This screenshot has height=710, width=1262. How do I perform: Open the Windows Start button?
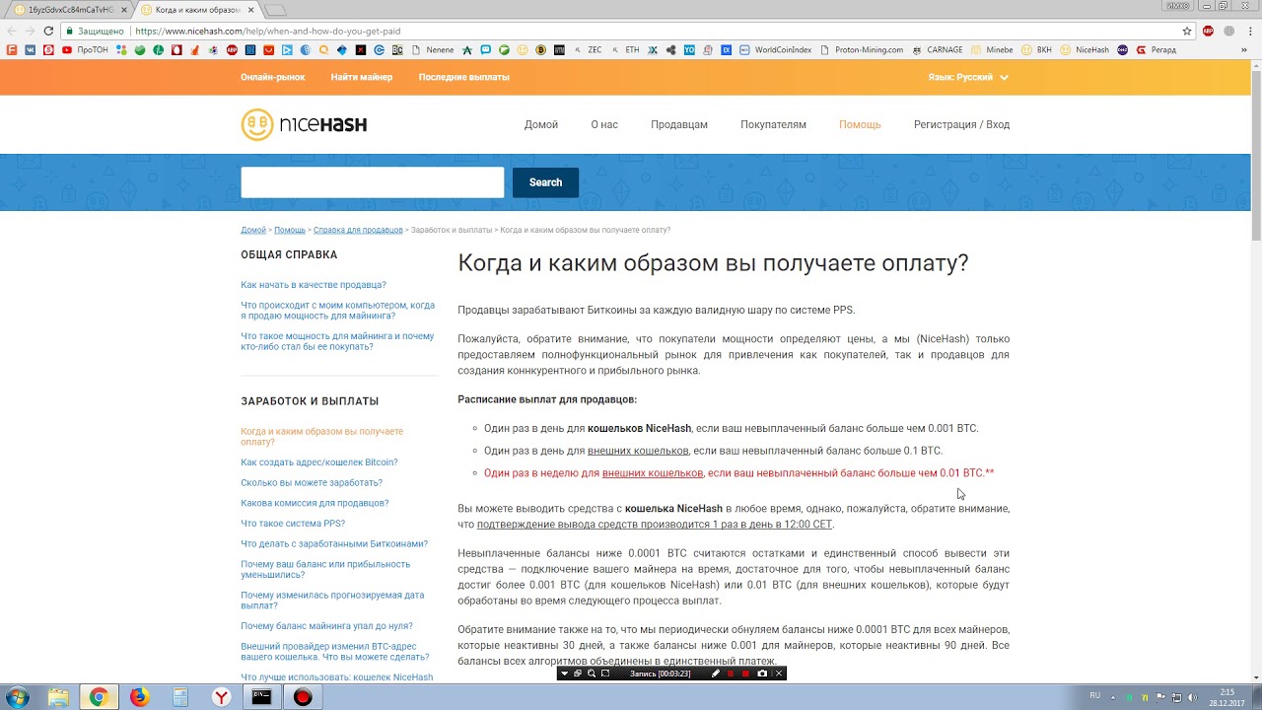point(17,697)
